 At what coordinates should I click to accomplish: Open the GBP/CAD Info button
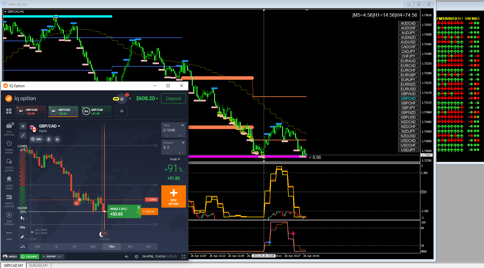(x=37, y=139)
